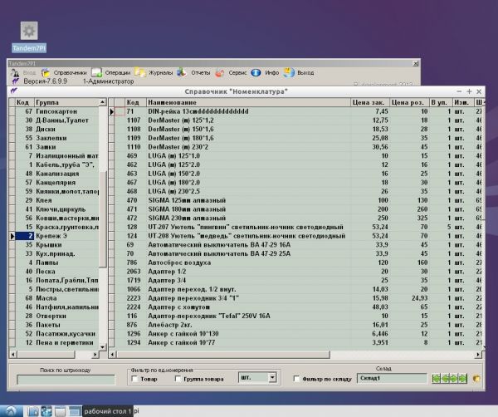Open the Tandem7PI desktop shortcut icon
The width and height of the screenshot is (498, 417).
[x=29, y=32]
